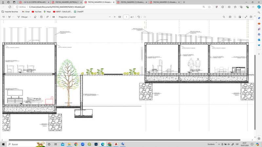Open Maps bookmark
This screenshot has width=262, height=147.
pos(47,12)
